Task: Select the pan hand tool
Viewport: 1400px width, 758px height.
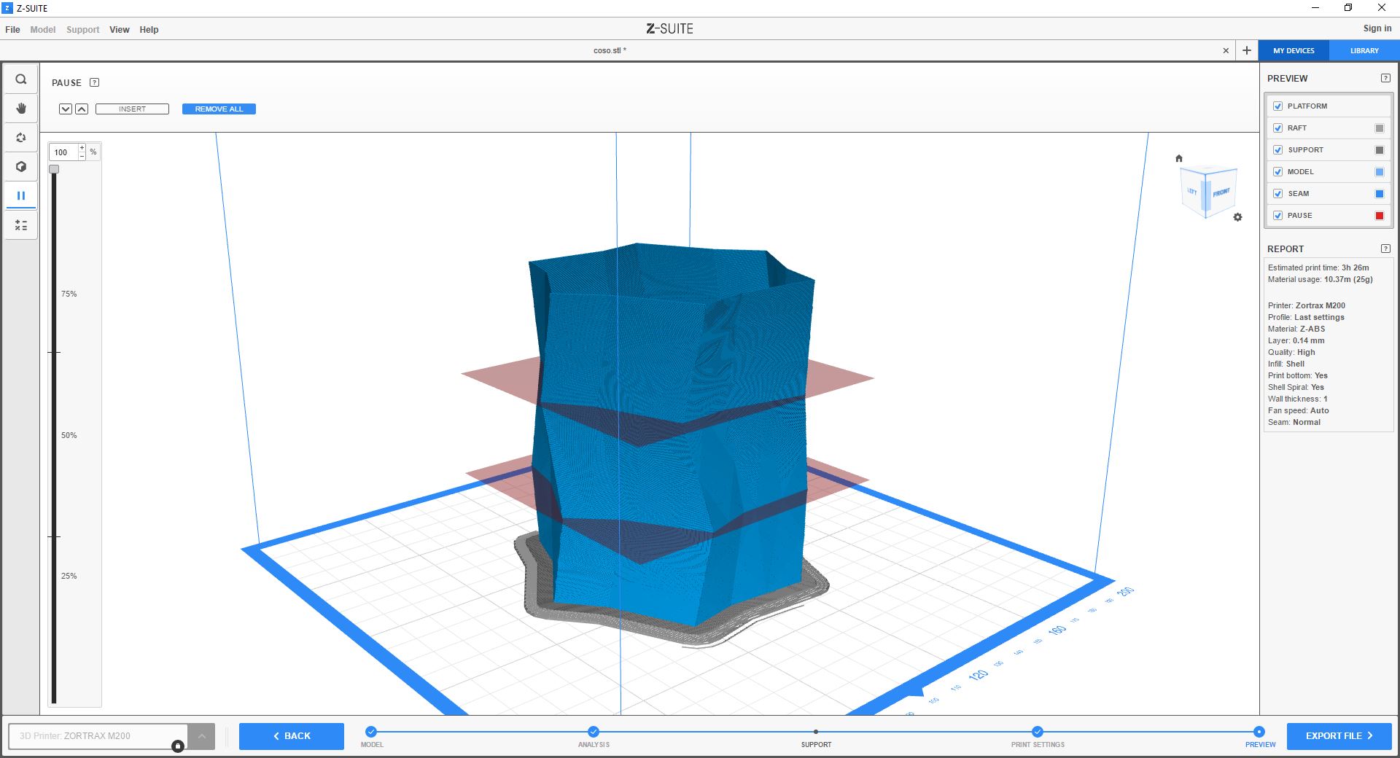Action: coord(21,109)
